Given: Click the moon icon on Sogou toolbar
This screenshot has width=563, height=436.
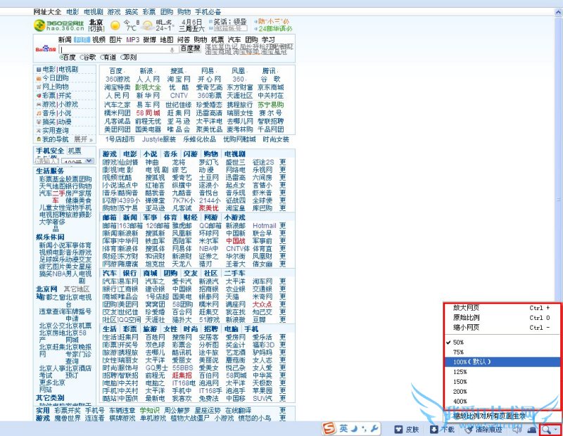Looking at the screenshot, I should (355, 428).
